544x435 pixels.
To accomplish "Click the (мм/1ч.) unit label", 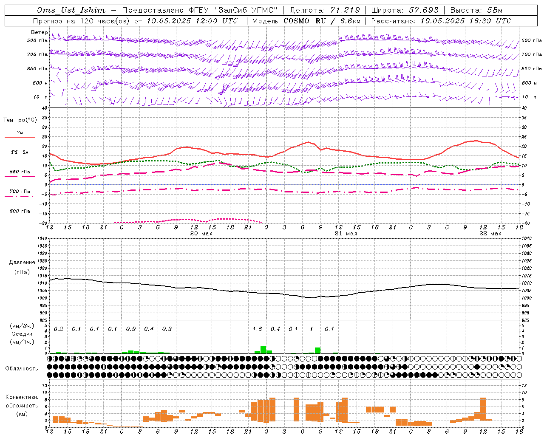I will coord(22,342).
